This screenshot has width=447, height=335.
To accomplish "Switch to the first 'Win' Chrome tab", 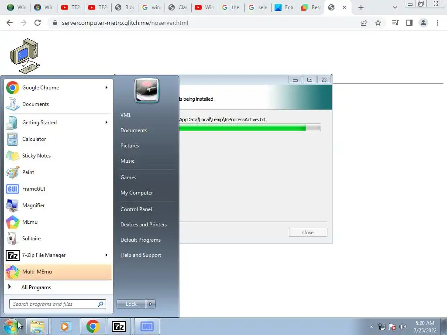I will click(16, 7).
